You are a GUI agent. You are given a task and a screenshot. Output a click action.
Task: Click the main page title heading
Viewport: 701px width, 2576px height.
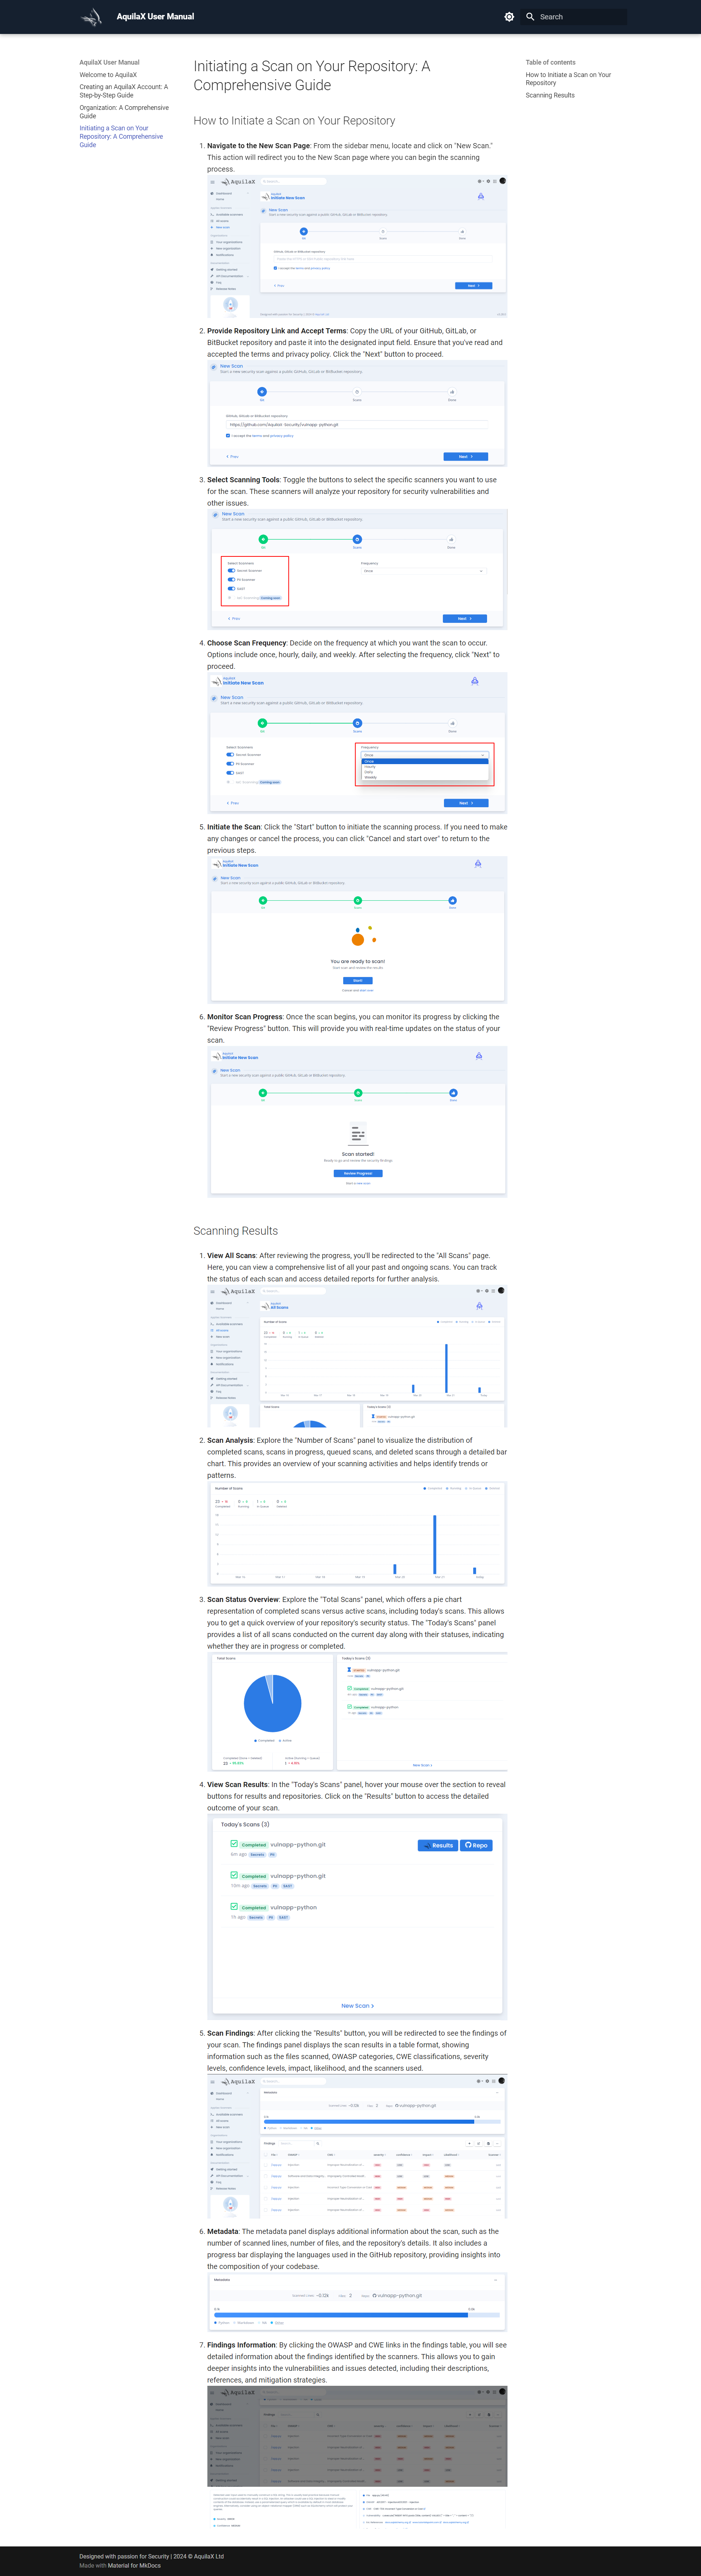(x=312, y=76)
